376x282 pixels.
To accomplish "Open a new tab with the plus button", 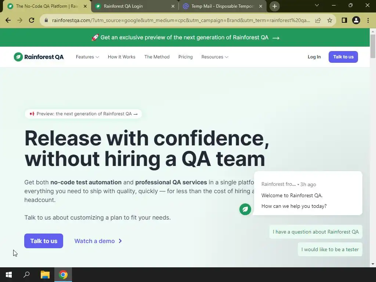I will click(275, 6).
